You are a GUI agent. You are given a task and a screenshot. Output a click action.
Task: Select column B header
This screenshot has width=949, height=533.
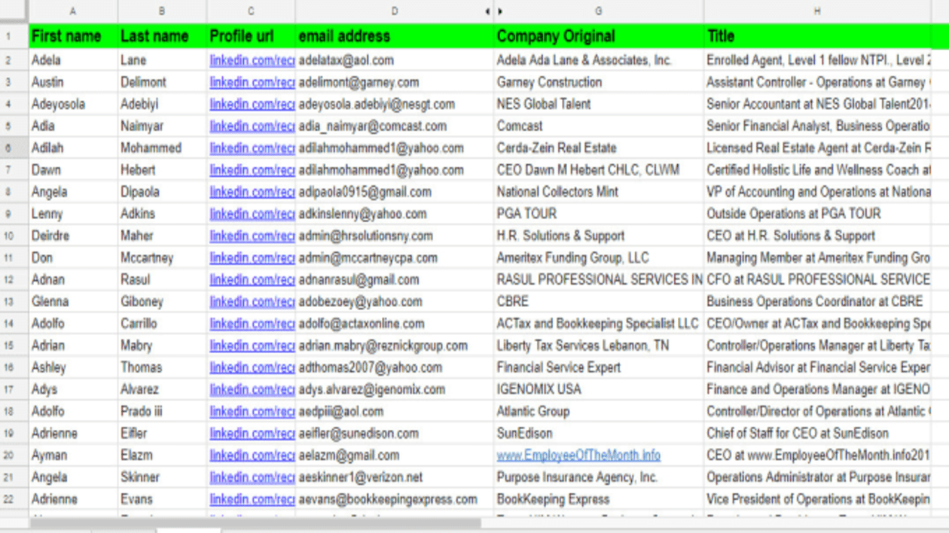tap(162, 11)
